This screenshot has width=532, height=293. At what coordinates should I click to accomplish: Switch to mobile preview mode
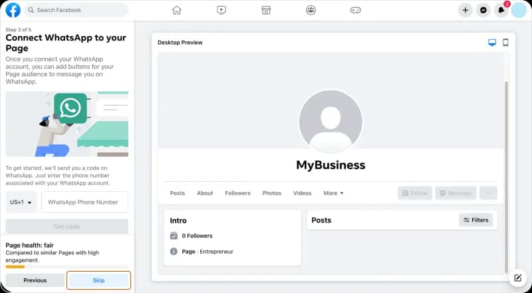[x=505, y=43]
